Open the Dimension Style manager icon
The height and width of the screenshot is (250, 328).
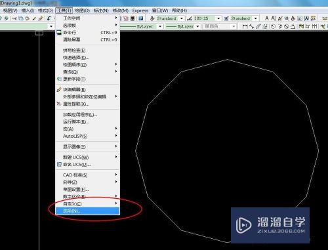[190, 18]
